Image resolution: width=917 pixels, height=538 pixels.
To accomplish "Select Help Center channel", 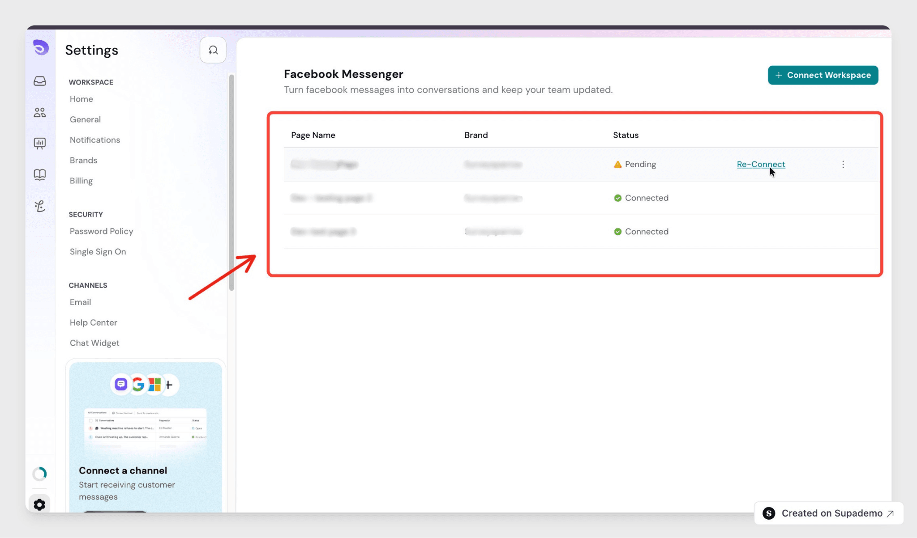I will tap(93, 322).
